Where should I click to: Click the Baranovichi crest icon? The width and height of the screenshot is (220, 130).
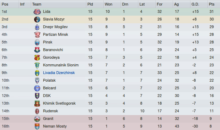(37, 50)
